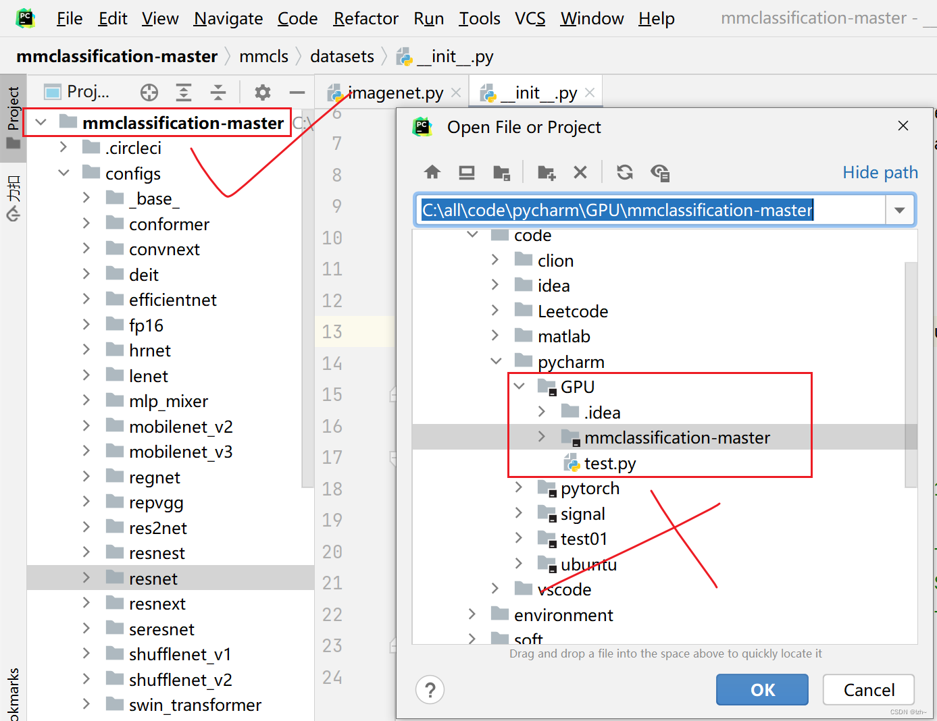Collapse the mmclassification-master root node
Screen dimensions: 937x721
point(41,122)
